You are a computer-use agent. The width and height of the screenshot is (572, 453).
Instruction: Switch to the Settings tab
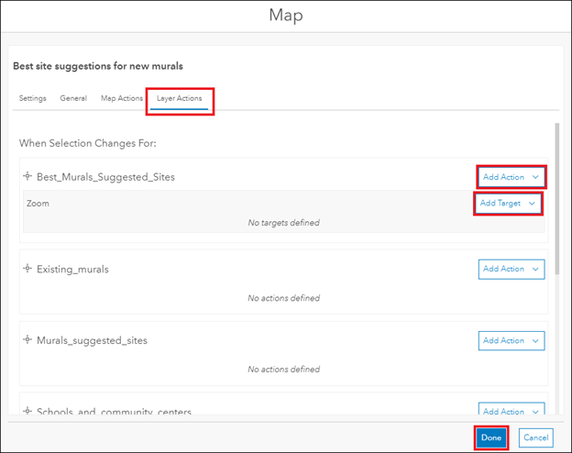[x=33, y=98]
